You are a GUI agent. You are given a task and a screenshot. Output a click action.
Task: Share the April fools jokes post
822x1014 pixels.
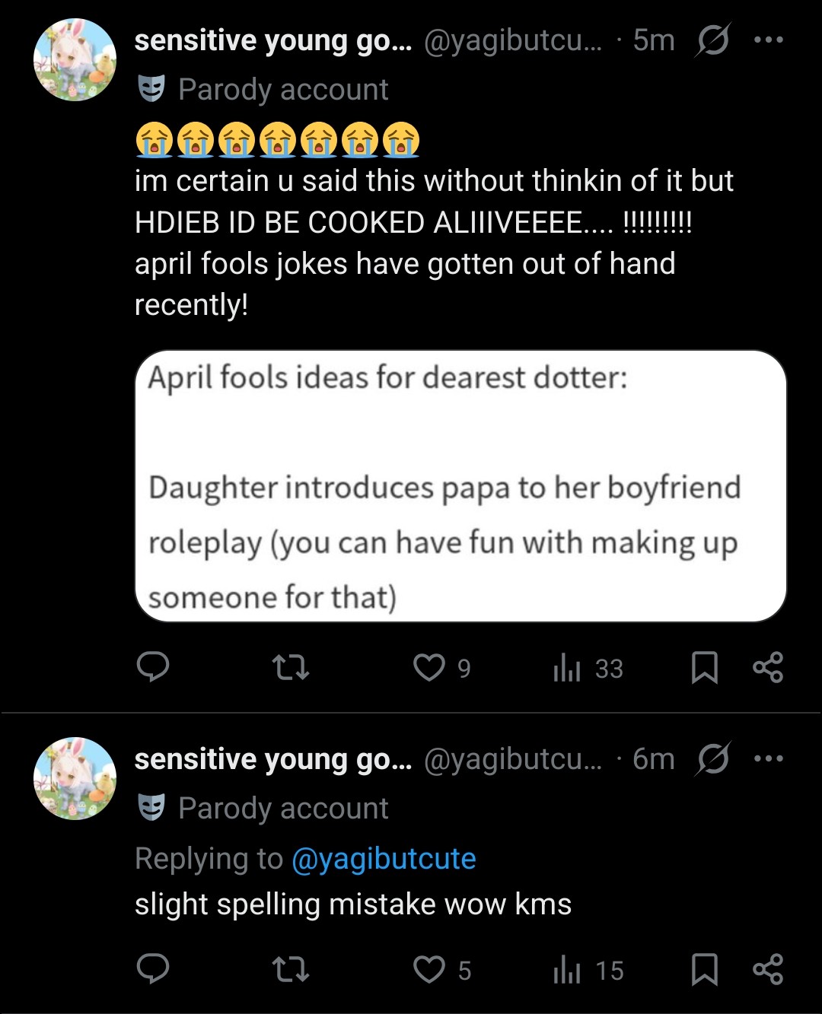[767, 667]
